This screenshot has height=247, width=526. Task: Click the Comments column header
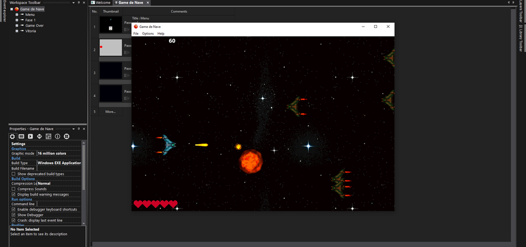coord(179,12)
